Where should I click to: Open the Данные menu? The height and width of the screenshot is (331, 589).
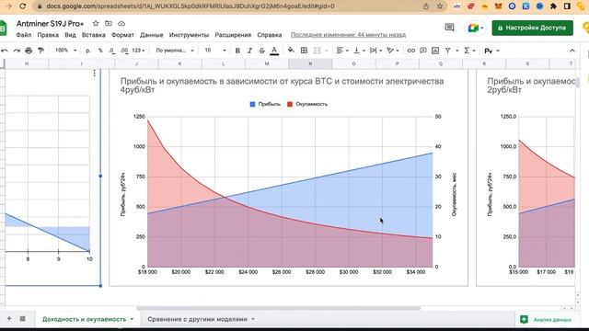coord(151,35)
